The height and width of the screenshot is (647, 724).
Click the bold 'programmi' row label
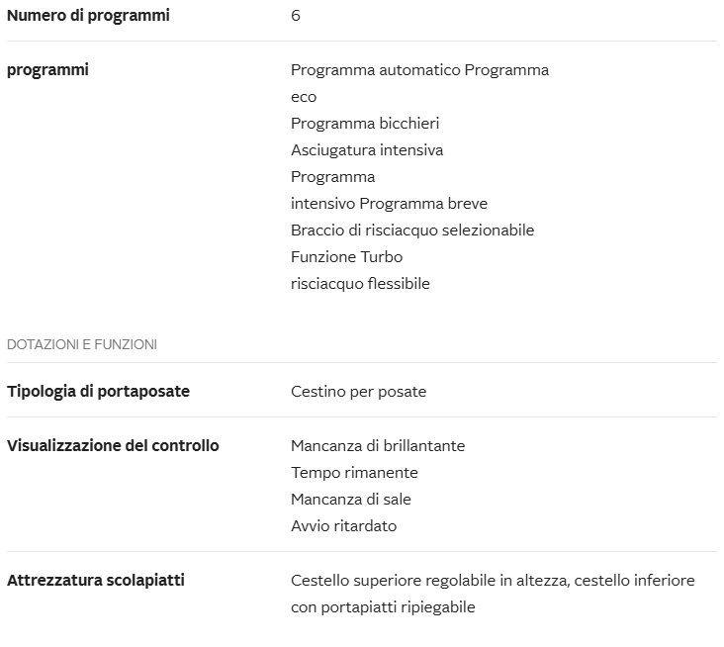47,70
